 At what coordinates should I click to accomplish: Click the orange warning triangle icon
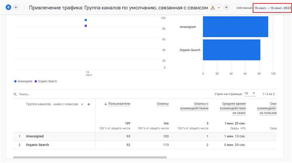point(213,8)
